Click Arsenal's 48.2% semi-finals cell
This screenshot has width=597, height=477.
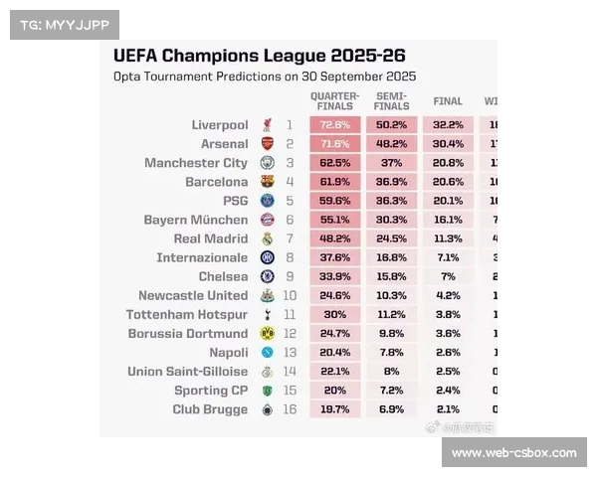(392, 144)
